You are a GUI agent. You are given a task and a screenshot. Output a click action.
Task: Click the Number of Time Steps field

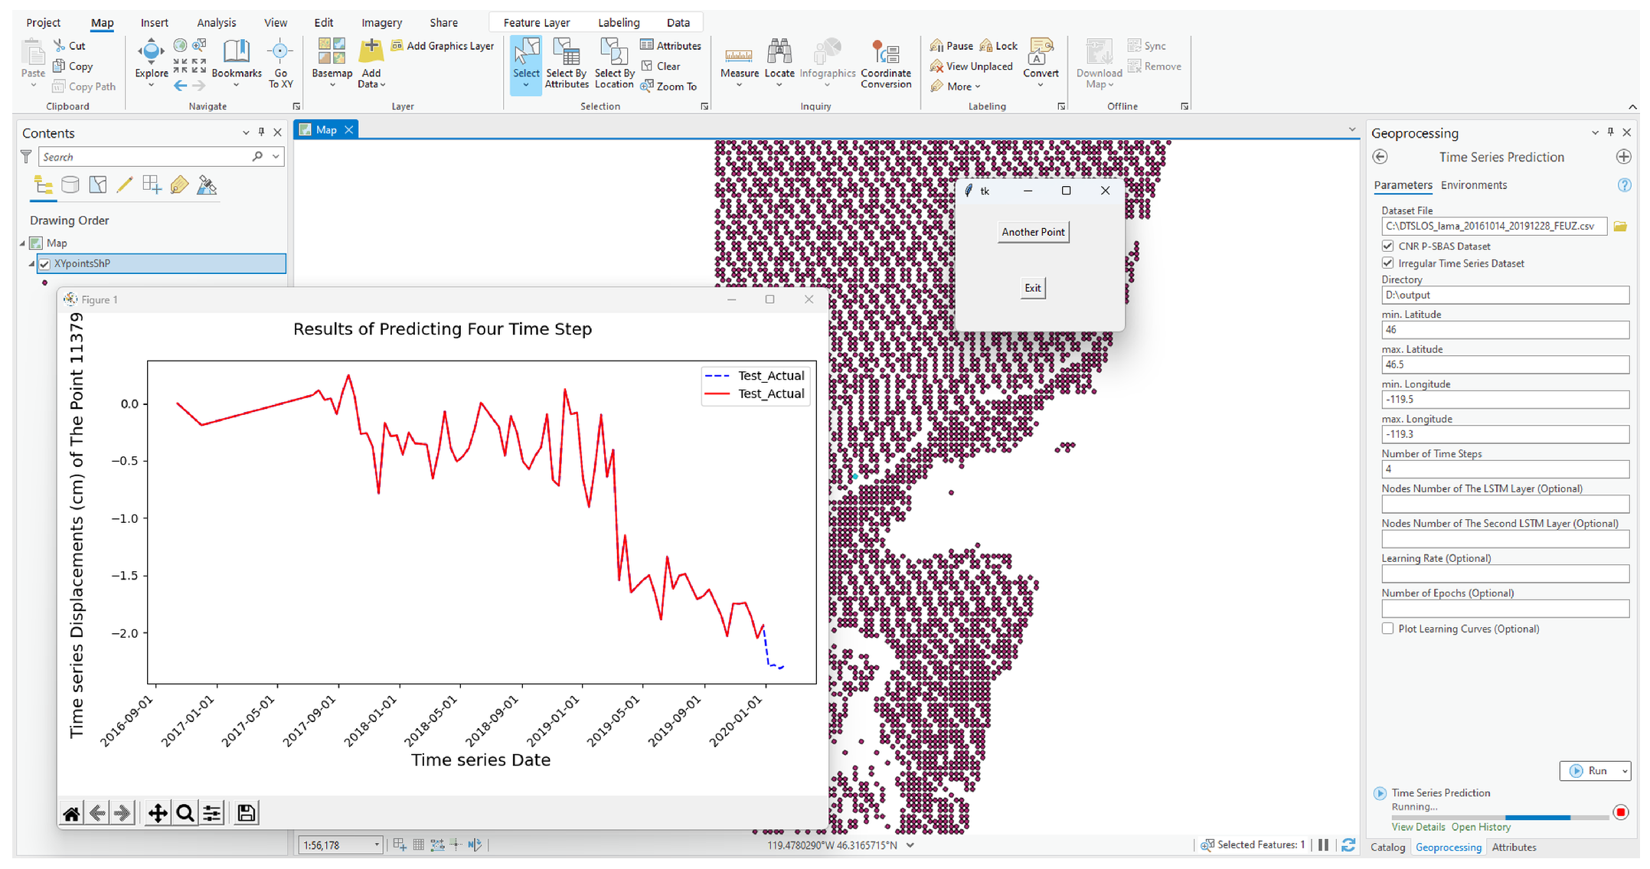click(x=1504, y=469)
